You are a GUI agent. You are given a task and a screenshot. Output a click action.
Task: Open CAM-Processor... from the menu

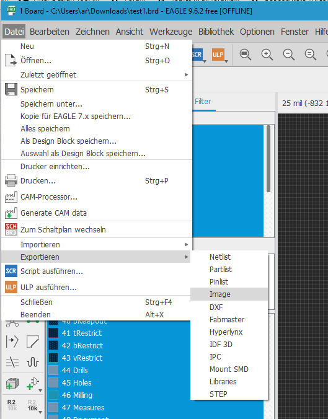tap(97, 197)
